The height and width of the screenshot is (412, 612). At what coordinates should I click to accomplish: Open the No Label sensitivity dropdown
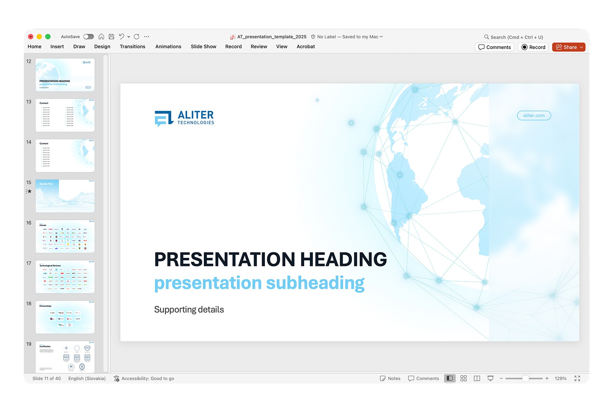click(350, 37)
